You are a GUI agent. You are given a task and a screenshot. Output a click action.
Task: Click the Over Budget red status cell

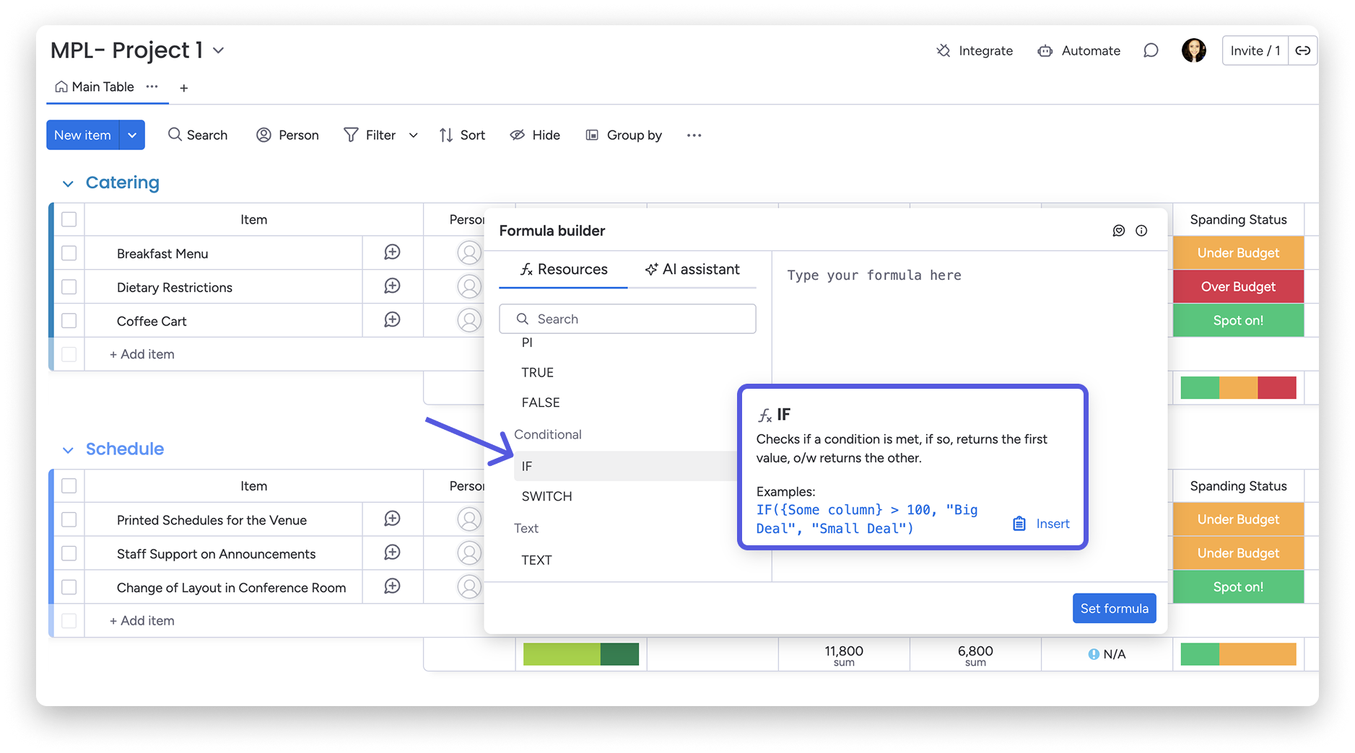pyautogui.click(x=1237, y=286)
